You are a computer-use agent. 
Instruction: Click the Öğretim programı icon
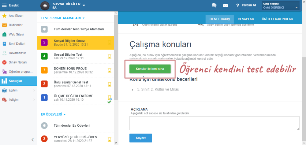4,72
